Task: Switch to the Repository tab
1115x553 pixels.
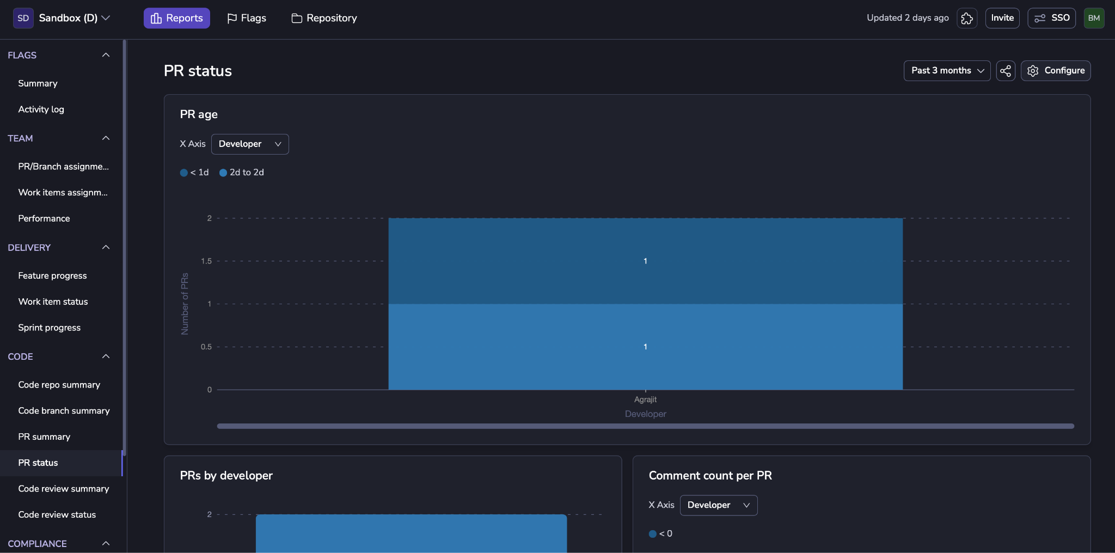Action: click(324, 18)
